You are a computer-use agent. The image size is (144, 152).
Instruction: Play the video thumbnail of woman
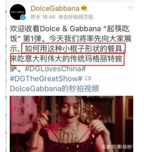(71, 124)
